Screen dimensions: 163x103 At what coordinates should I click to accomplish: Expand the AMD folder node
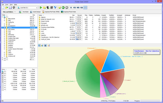[4, 20]
